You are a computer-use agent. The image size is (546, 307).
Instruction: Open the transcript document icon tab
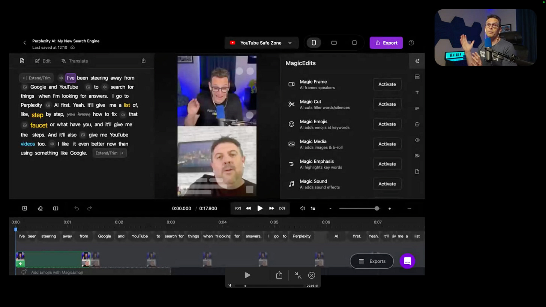pos(22,61)
